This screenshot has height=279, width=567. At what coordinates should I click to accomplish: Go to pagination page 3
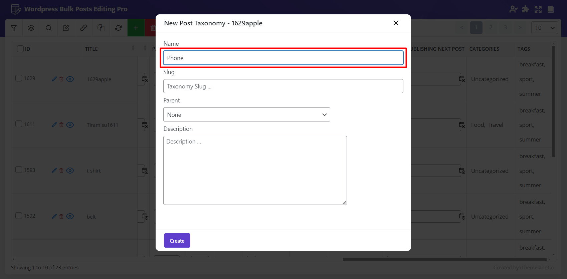tap(505, 28)
